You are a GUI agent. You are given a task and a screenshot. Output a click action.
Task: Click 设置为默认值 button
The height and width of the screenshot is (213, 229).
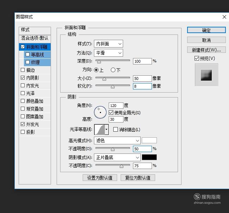tap(100, 178)
